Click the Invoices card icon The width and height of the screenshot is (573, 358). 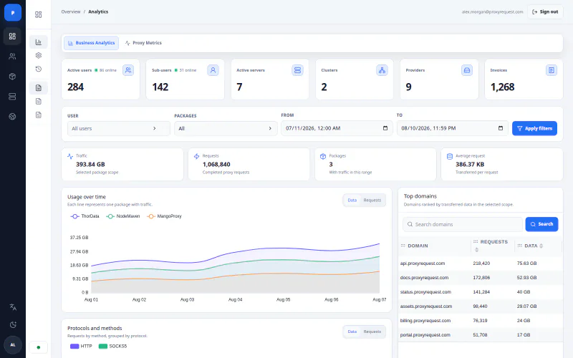point(551,70)
